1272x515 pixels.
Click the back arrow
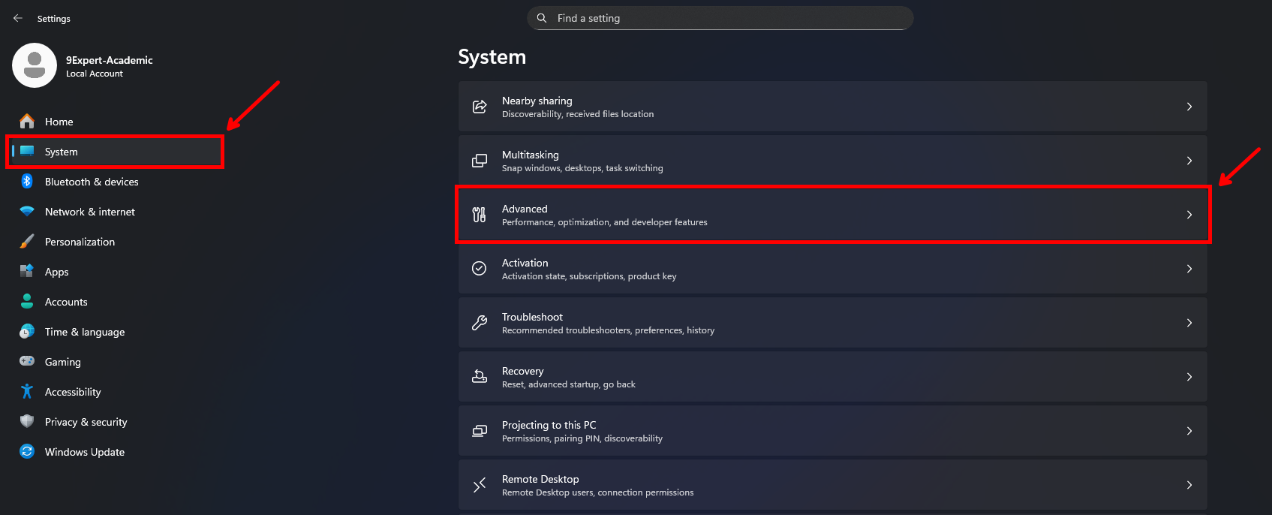[17, 18]
